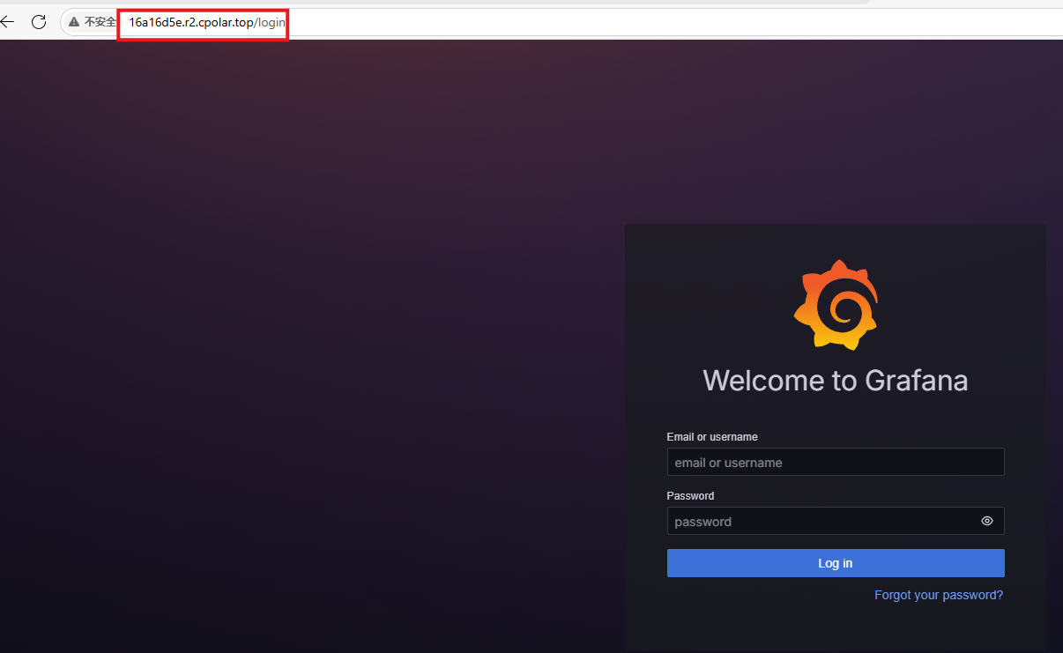Click the tab strip above the address bar
The height and width of the screenshot is (653, 1063).
click(441, 4)
